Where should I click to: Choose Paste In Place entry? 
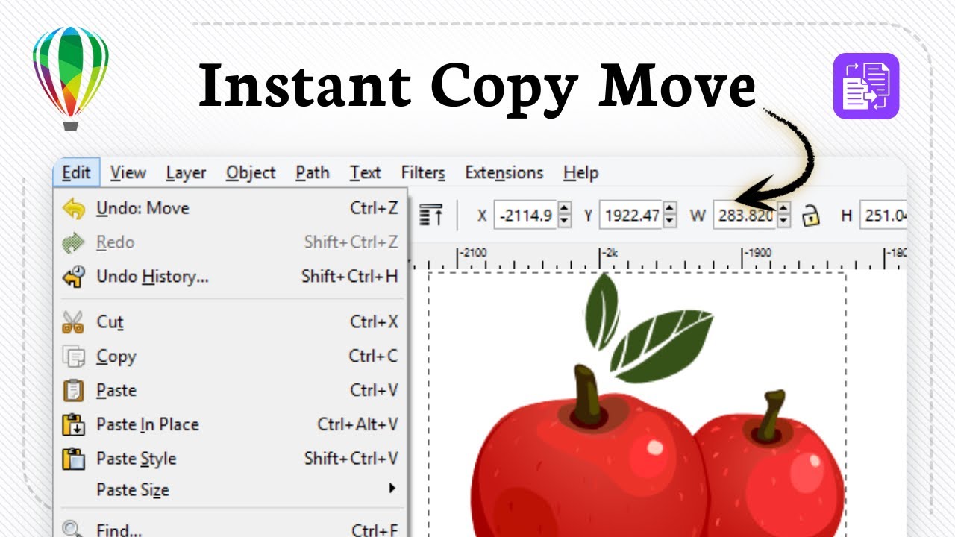click(231, 424)
